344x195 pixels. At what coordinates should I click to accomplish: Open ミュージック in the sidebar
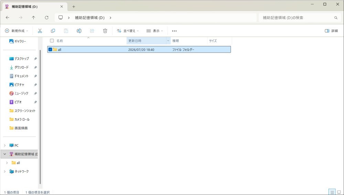tap(19, 93)
